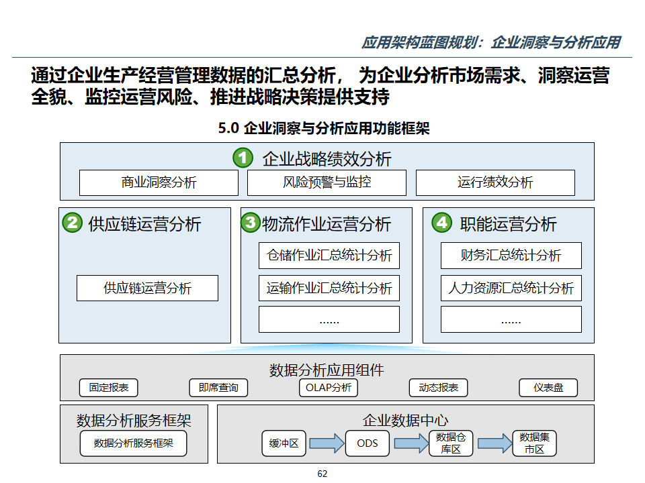Click the 财务汇总统计分析 box

[511, 256]
